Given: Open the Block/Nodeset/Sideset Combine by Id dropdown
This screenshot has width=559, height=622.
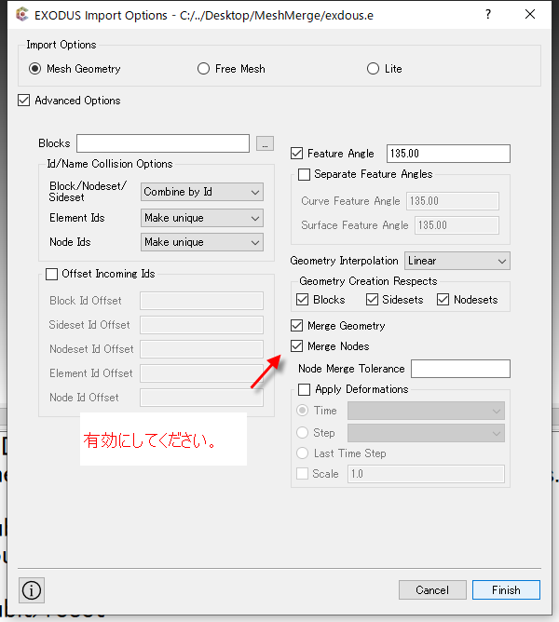Looking at the screenshot, I should coord(202,192).
